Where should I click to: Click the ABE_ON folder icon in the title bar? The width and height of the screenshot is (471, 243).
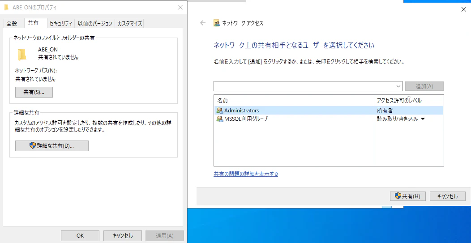[6, 8]
